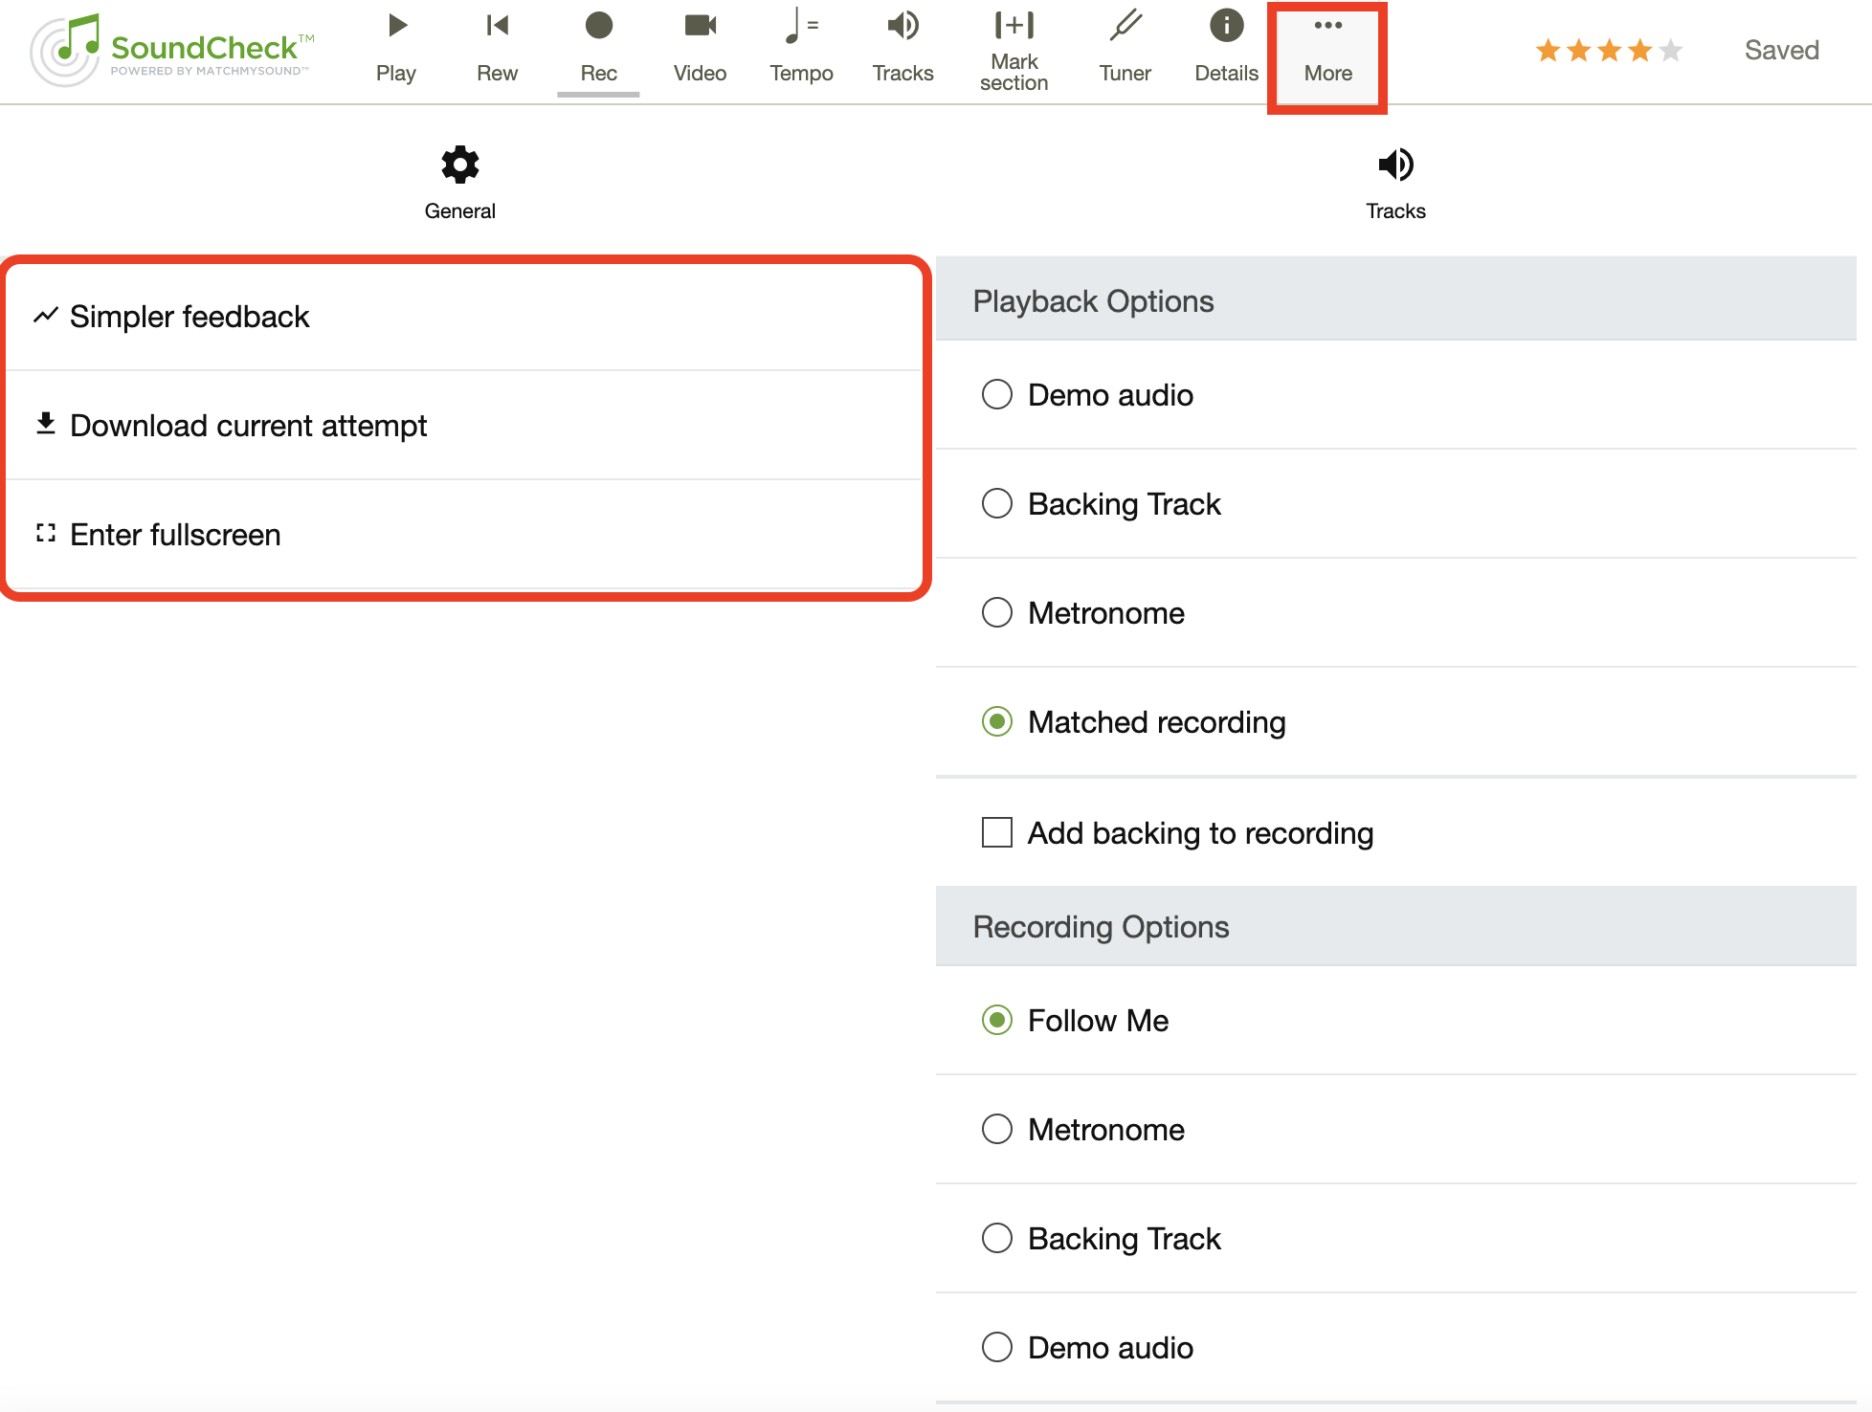The height and width of the screenshot is (1412, 1872).
Task: Click the Mark section tool
Action: coord(1014,50)
